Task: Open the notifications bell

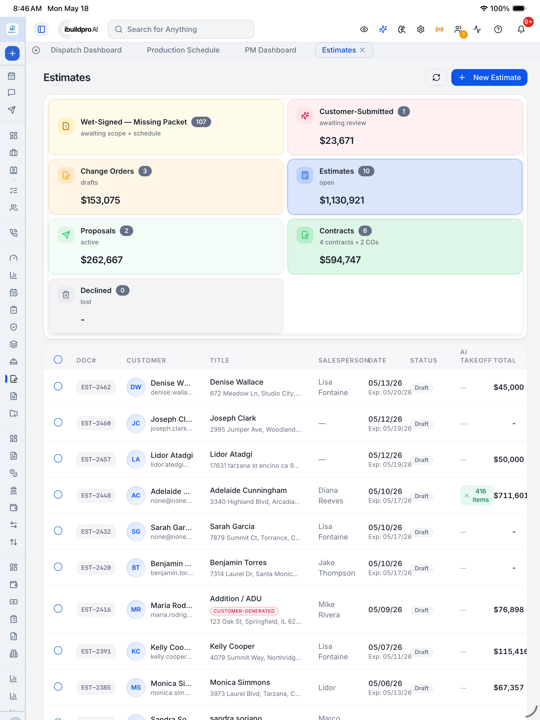Action: pos(521,29)
